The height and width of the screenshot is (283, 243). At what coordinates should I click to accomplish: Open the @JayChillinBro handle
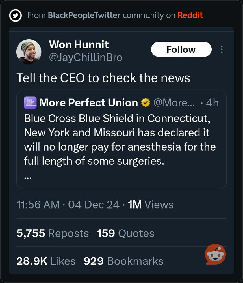[x=86, y=57]
